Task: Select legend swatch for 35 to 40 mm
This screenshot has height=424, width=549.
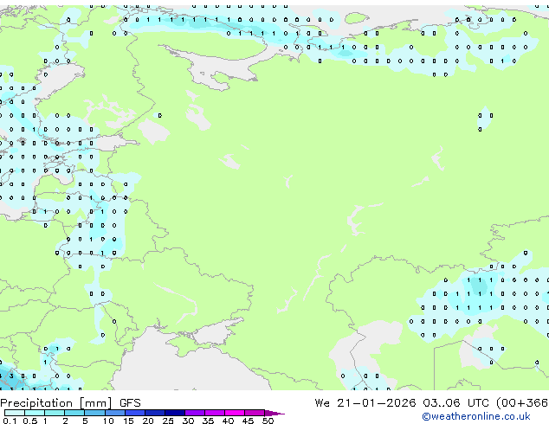Action: 215,413
